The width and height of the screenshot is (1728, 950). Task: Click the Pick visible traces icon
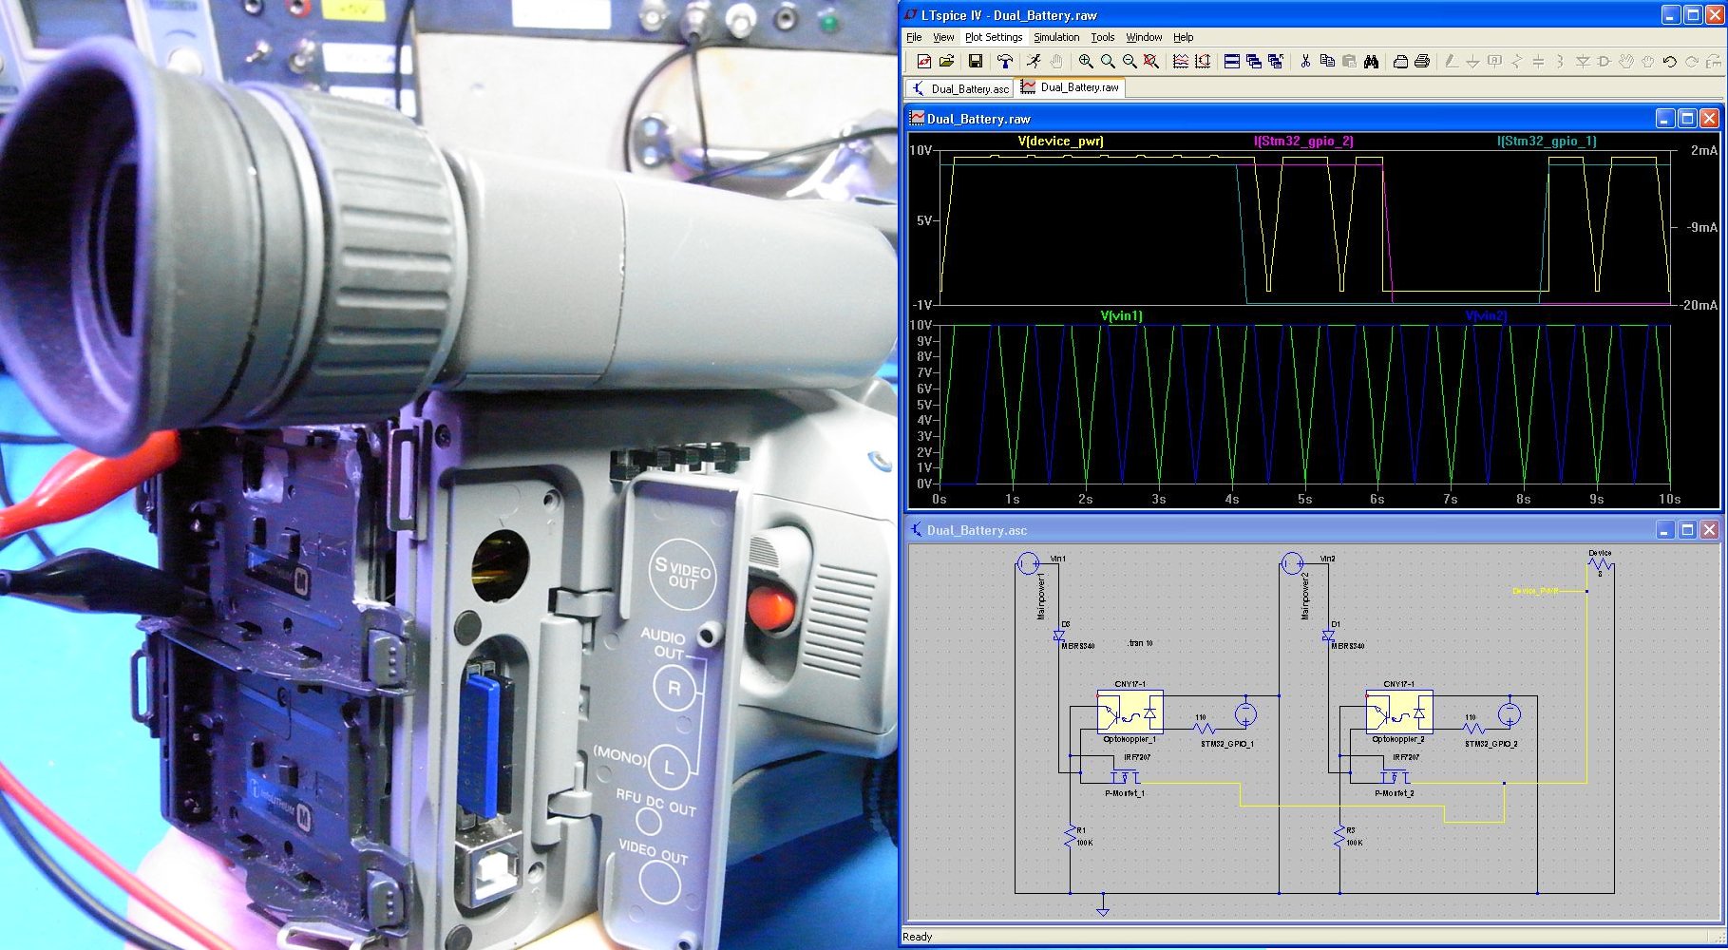click(1181, 62)
